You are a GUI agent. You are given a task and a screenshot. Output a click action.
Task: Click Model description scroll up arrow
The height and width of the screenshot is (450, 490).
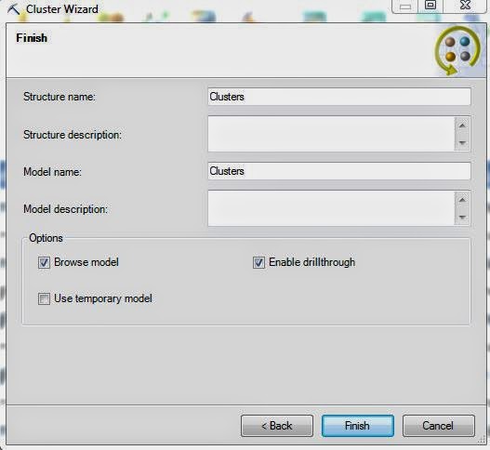click(x=462, y=200)
